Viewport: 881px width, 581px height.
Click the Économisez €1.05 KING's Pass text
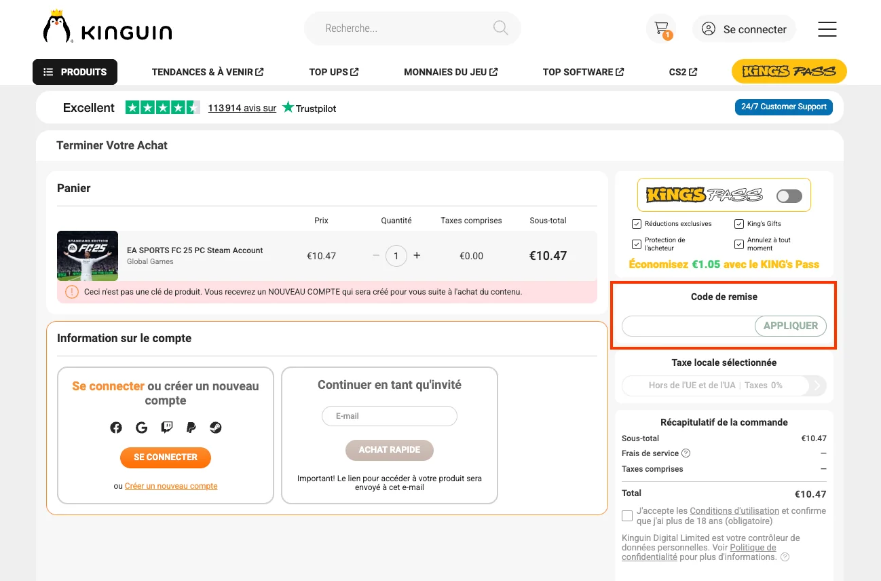coord(724,265)
